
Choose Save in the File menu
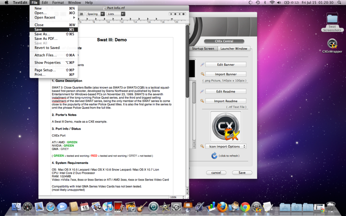click(x=54, y=30)
